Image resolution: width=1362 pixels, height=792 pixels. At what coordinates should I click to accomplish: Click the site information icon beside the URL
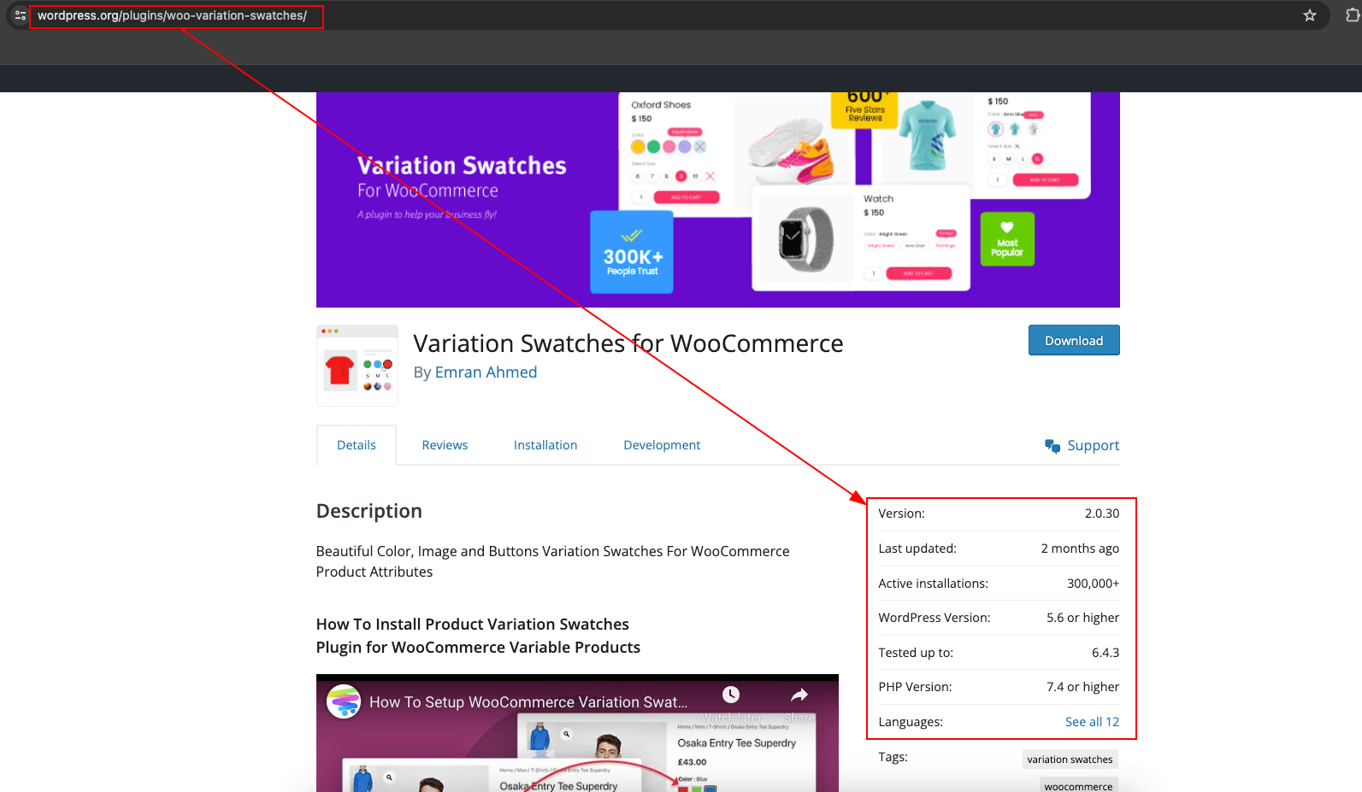click(x=21, y=15)
